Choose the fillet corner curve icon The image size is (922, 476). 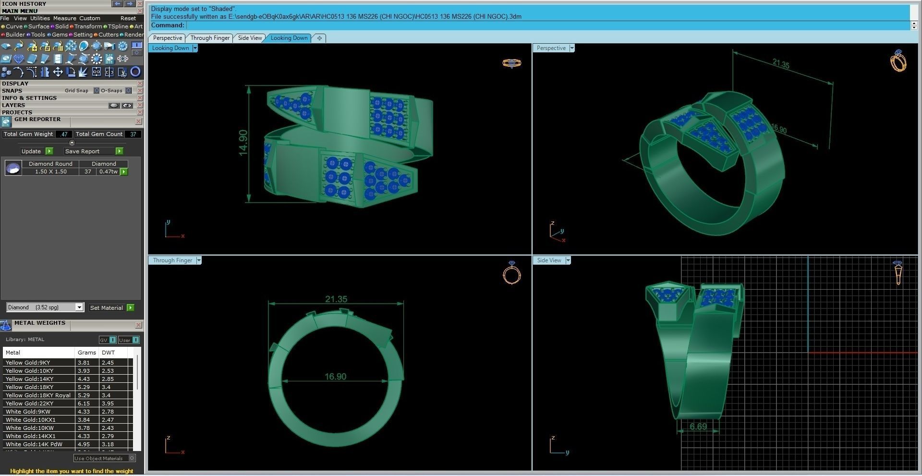32,72
